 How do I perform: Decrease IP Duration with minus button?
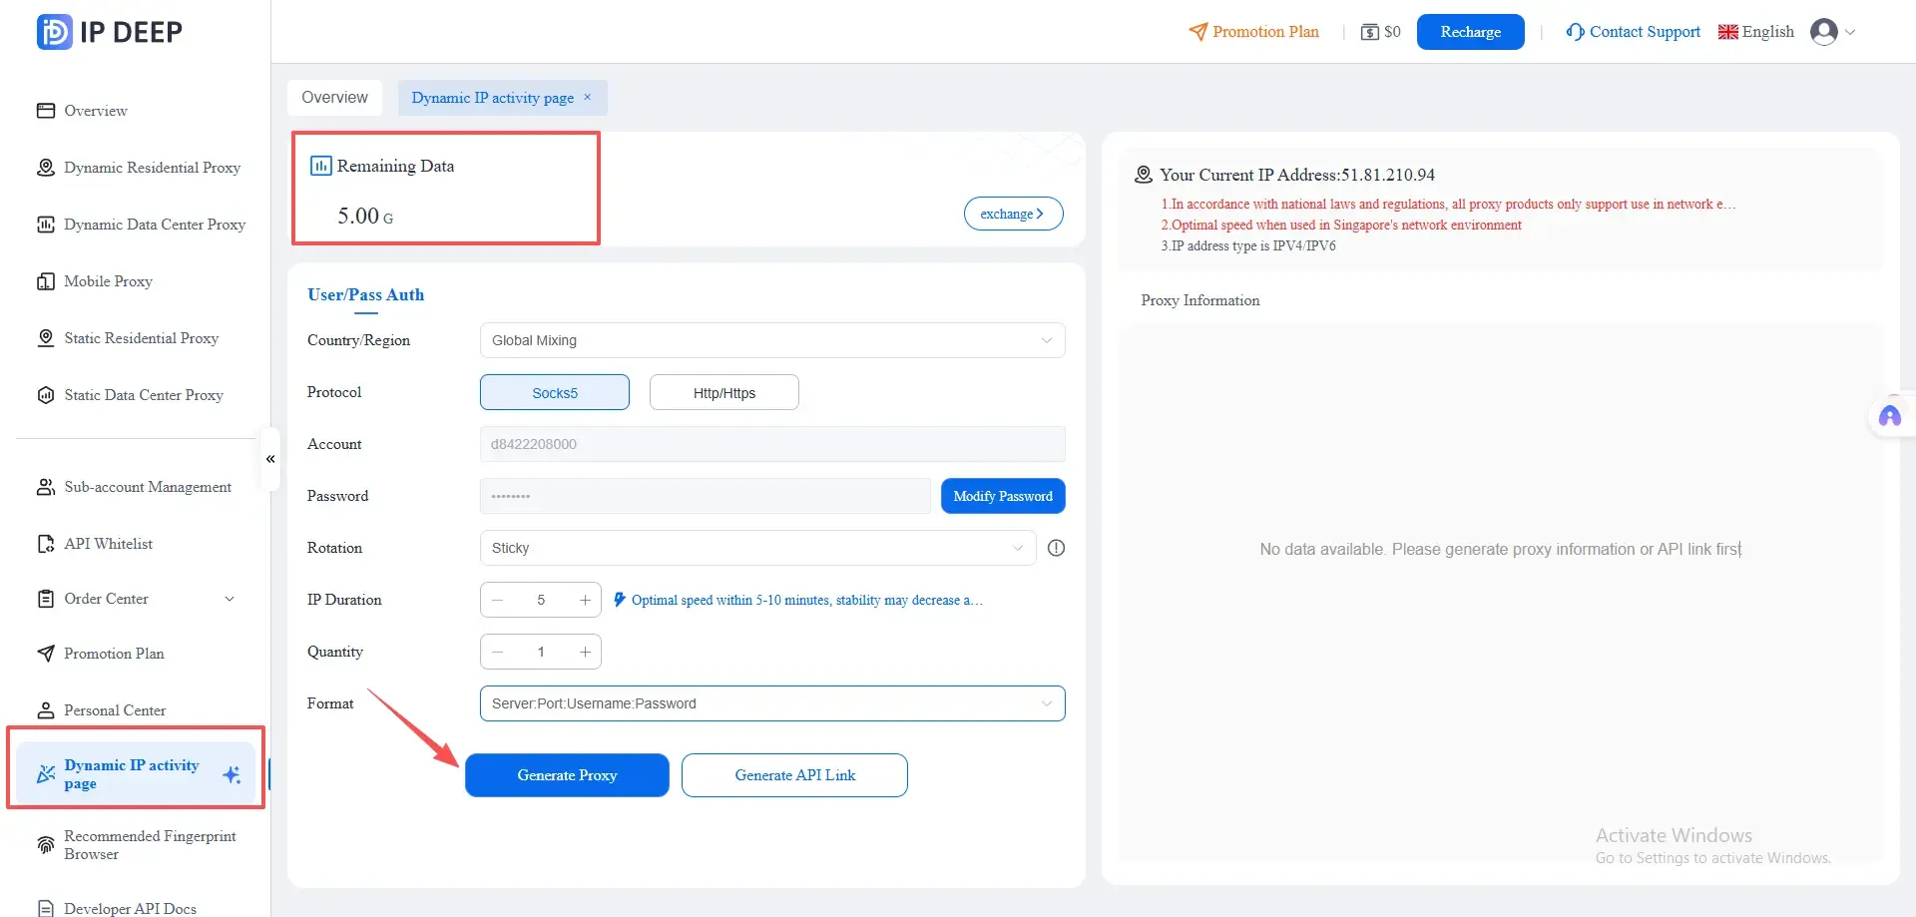[497, 600]
